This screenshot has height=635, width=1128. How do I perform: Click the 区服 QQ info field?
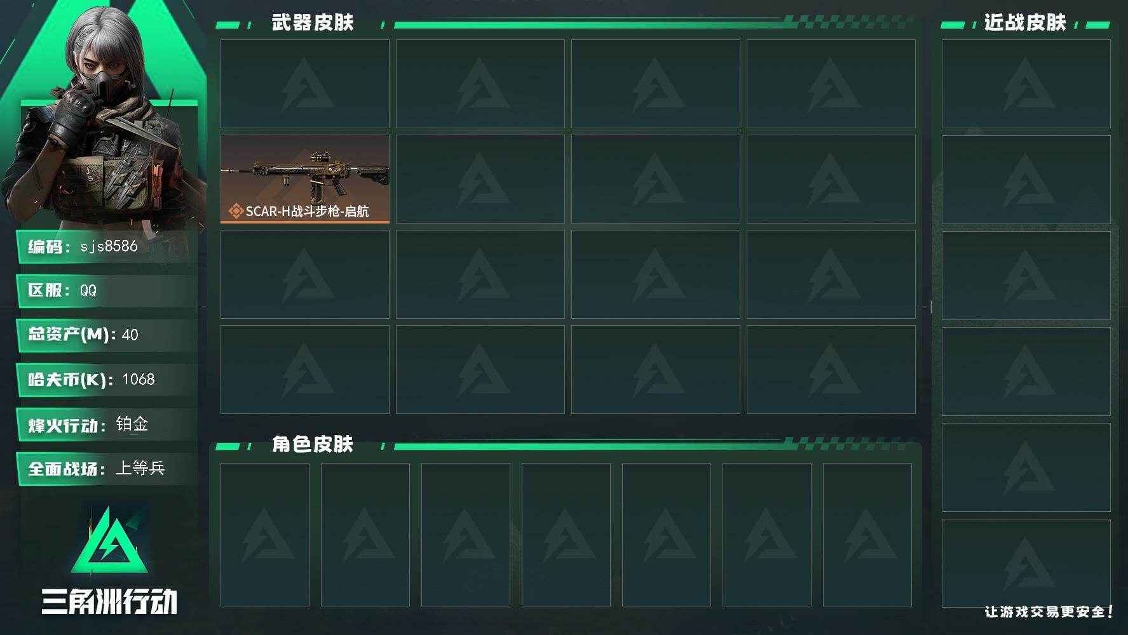click(x=107, y=291)
